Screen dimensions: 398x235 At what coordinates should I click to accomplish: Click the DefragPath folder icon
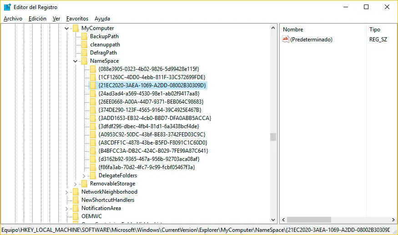tap(84, 53)
